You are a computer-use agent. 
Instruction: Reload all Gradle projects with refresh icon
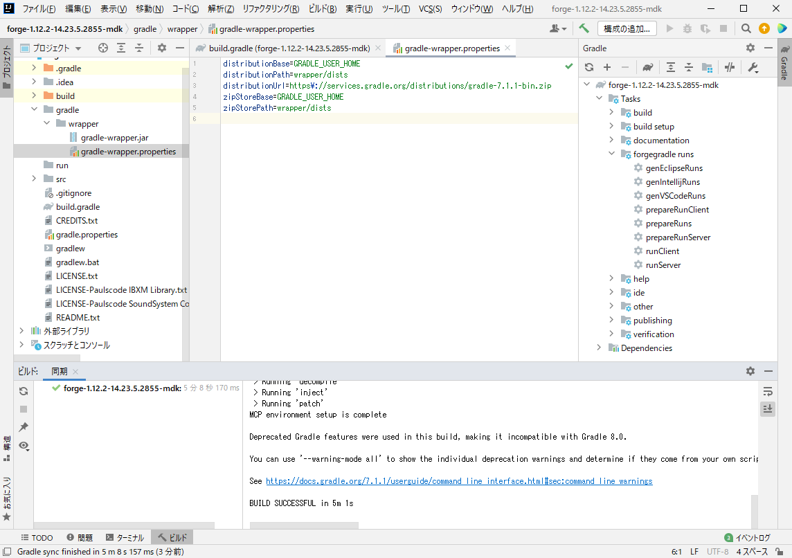(589, 67)
